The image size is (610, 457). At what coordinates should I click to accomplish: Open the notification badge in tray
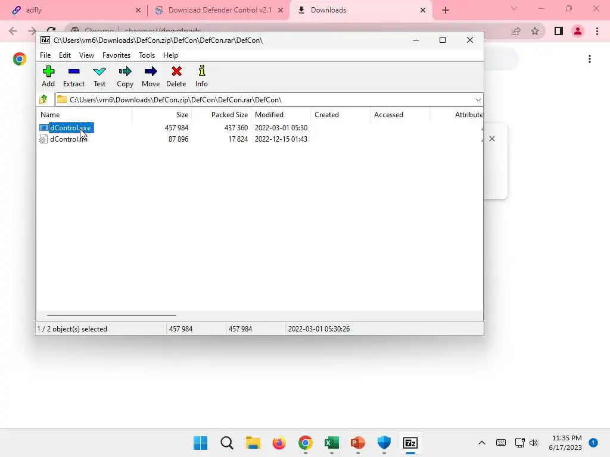(x=593, y=443)
